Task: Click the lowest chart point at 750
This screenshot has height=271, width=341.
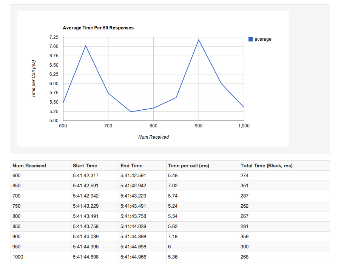Action: [131, 112]
